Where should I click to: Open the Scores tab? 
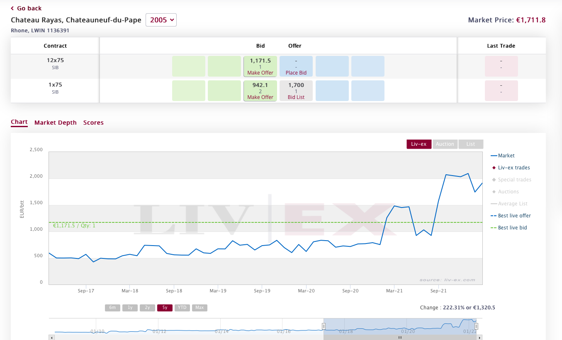[93, 123]
